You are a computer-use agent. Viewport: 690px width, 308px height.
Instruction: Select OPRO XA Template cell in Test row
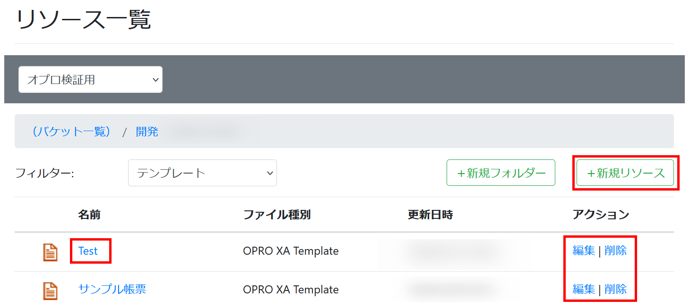coord(291,251)
